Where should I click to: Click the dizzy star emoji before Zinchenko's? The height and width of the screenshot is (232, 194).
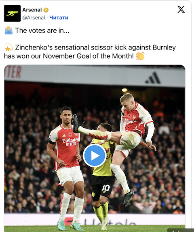coord(8,47)
